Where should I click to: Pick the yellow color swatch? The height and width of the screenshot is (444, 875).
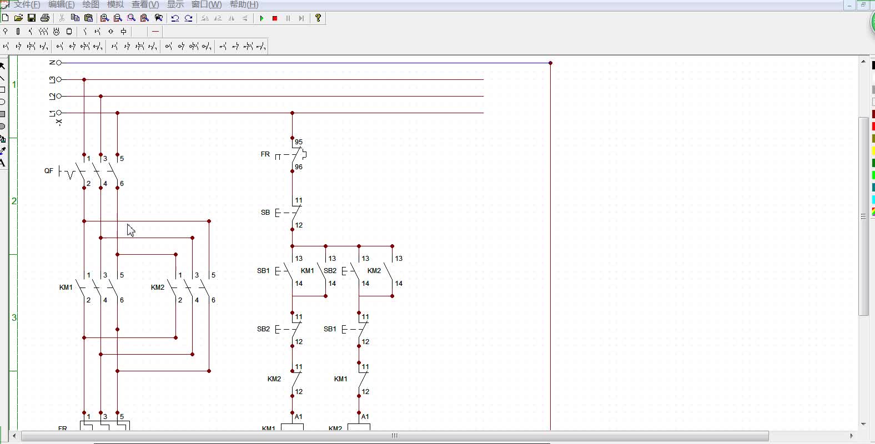coord(873,151)
